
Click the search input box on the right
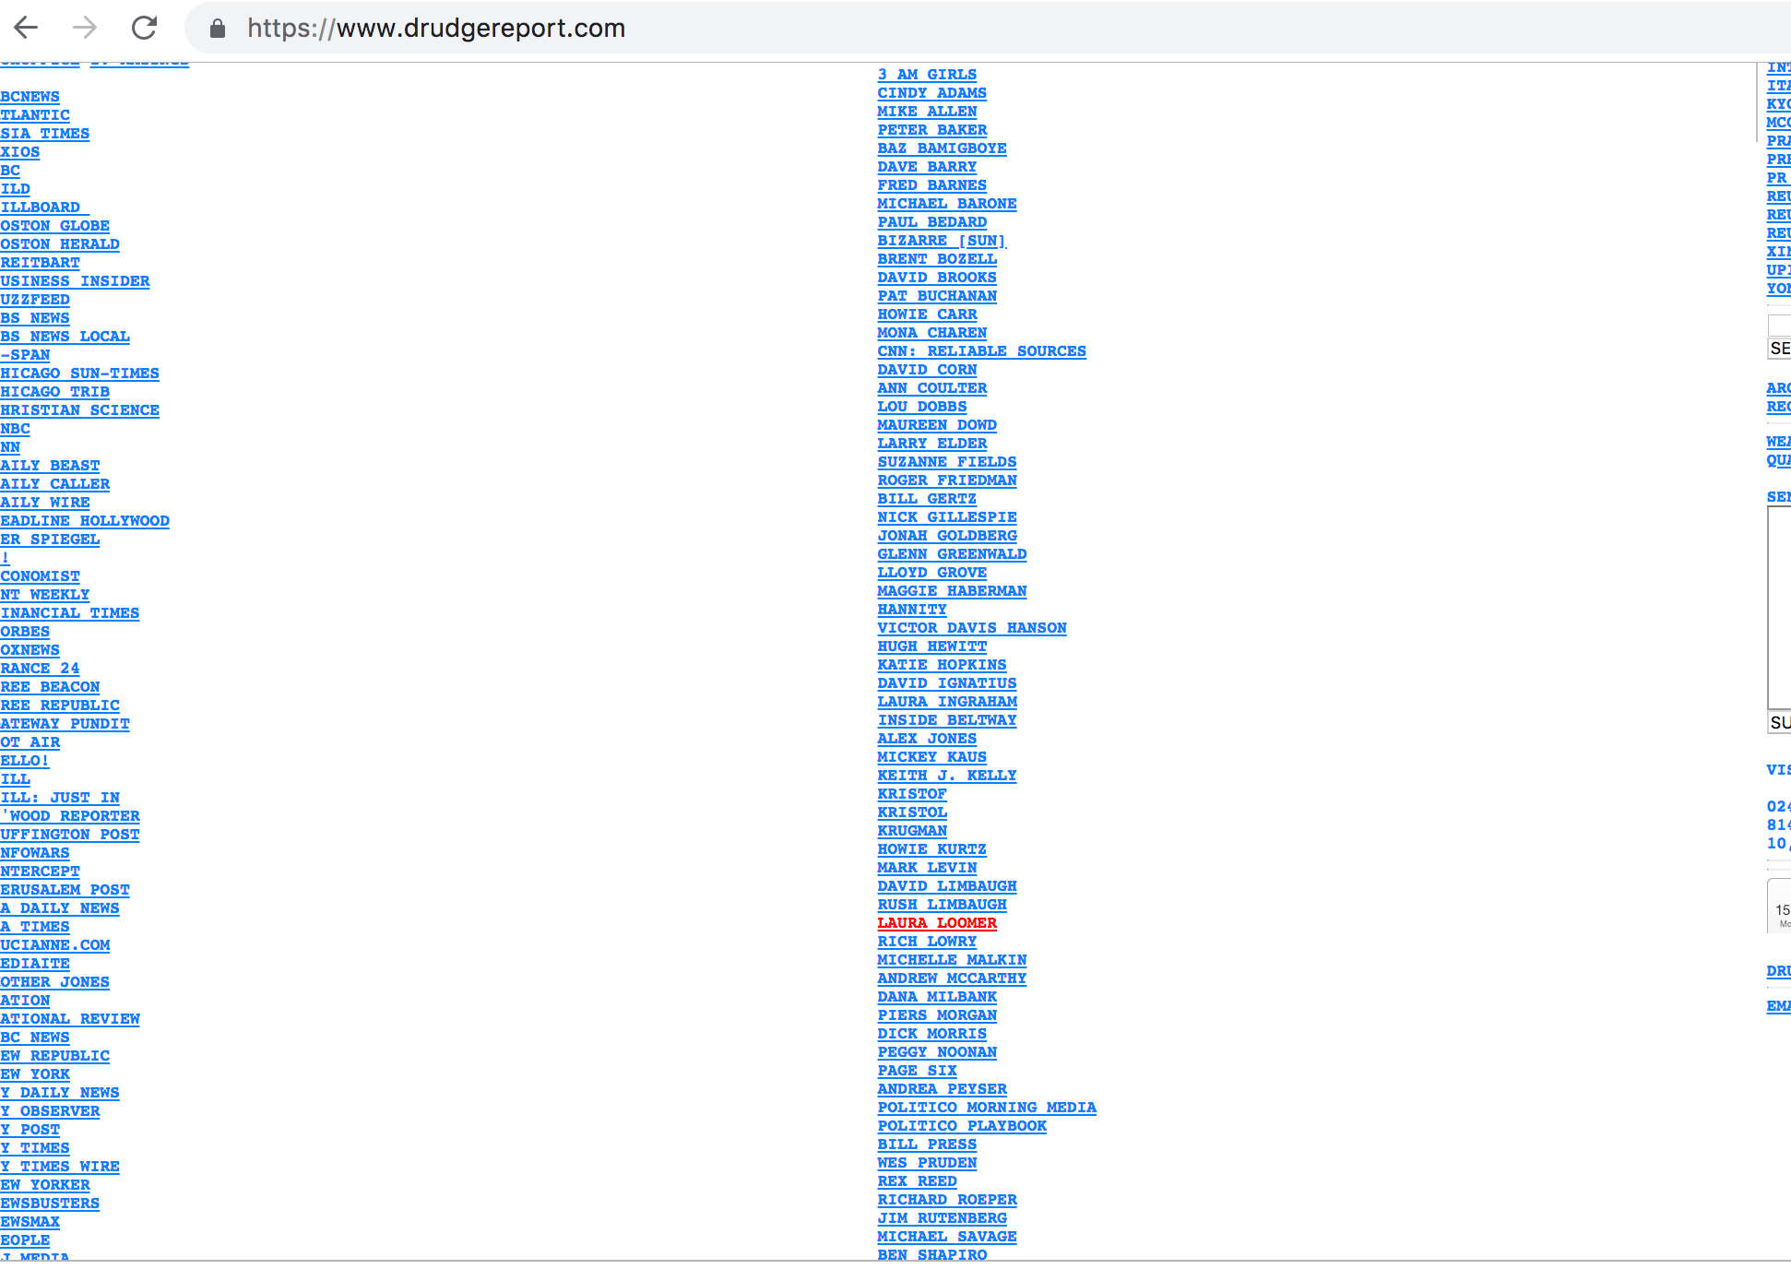pyautogui.click(x=1780, y=325)
